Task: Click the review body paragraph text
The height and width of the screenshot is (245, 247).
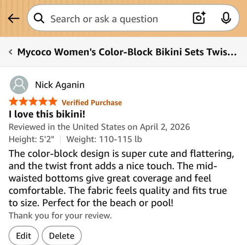Action: 121,178
